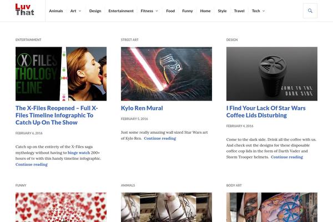Click the FUNNY category label
Image resolution: width=333 pixels, height=222 pixels.
click(21, 185)
